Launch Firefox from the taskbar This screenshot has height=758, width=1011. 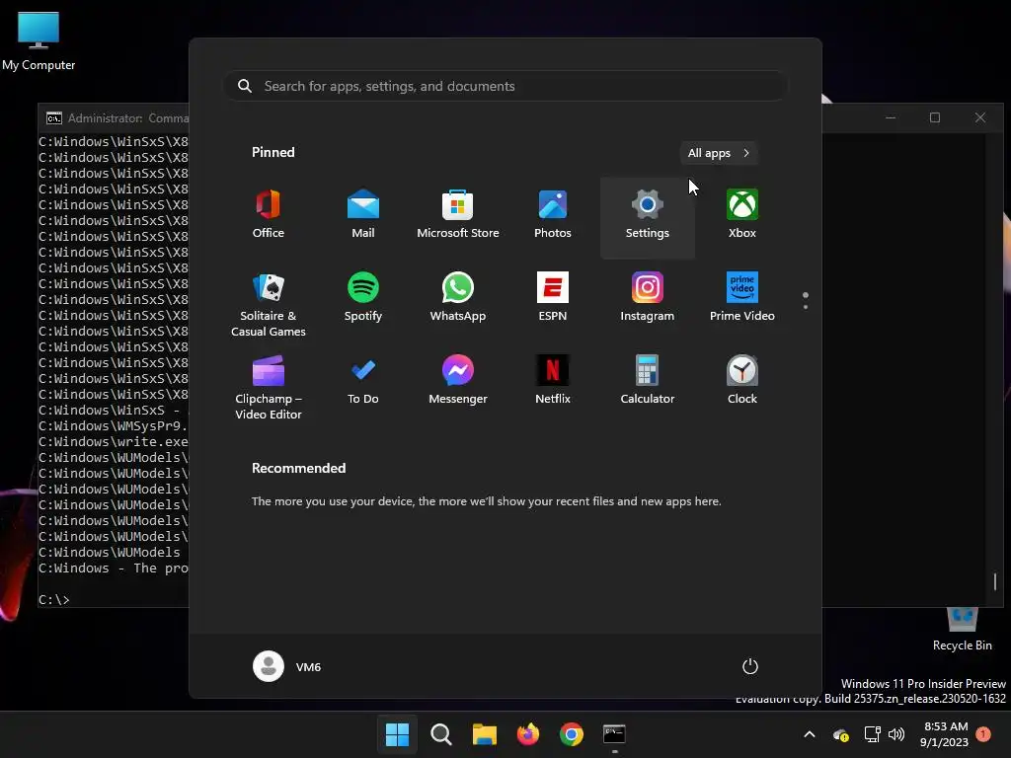point(528,734)
